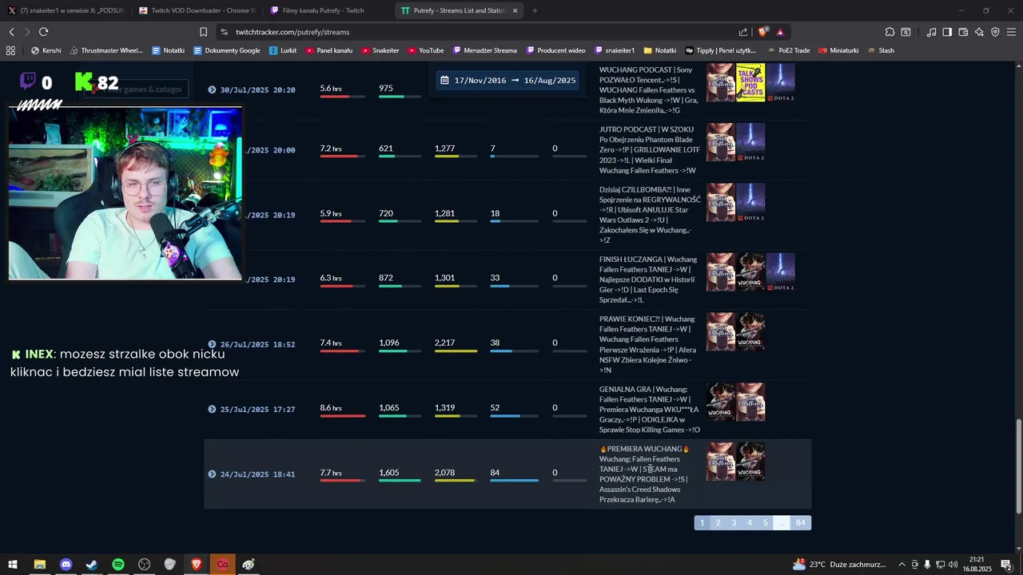1023x575 pixels.
Task: Open the Brave Wallet icon
Action: pyautogui.click(x=963, y=32)
